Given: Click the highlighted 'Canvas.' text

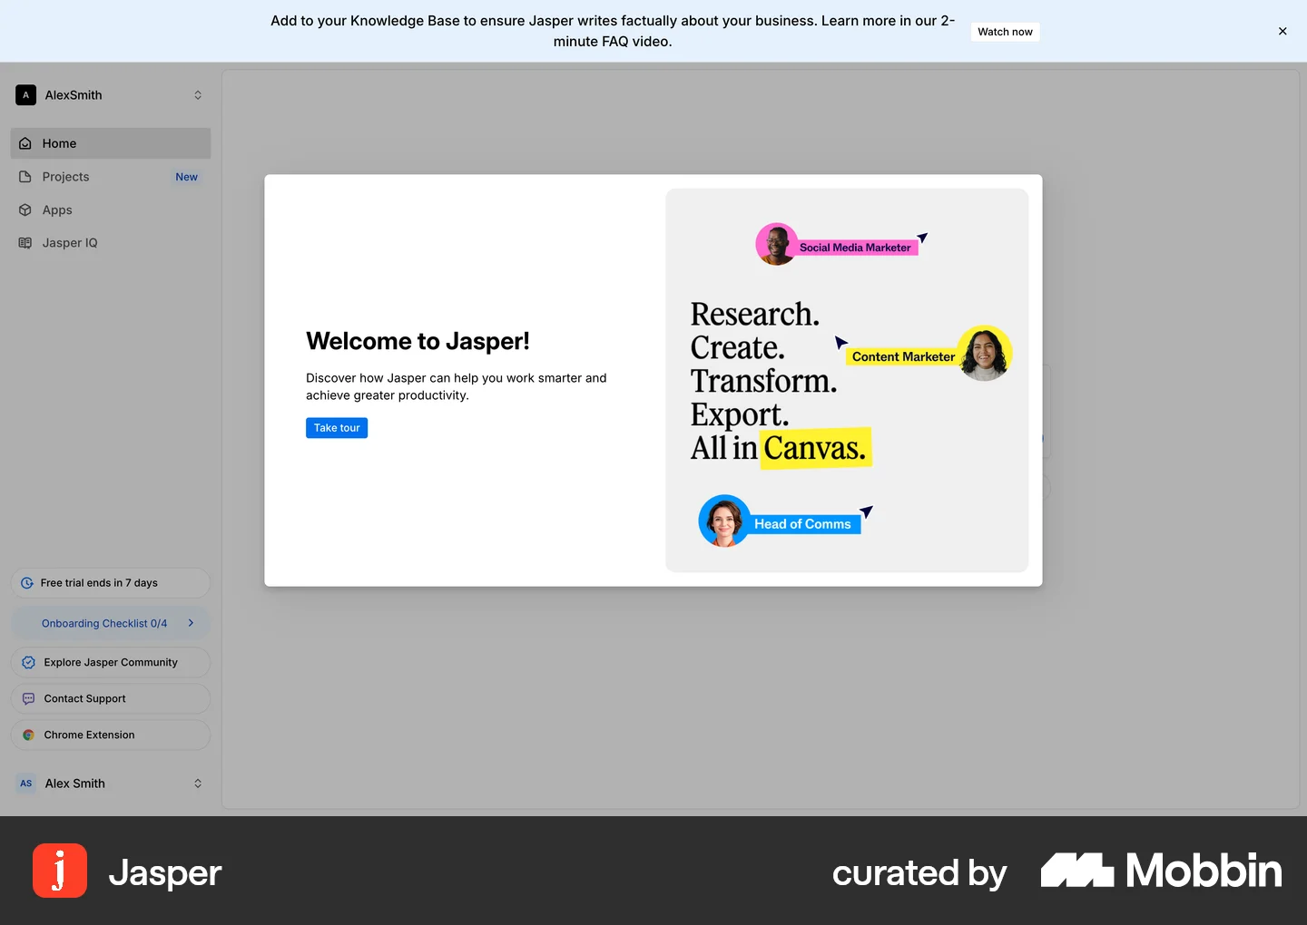Looking at the screenshot, I should click(x=815, y=447).
